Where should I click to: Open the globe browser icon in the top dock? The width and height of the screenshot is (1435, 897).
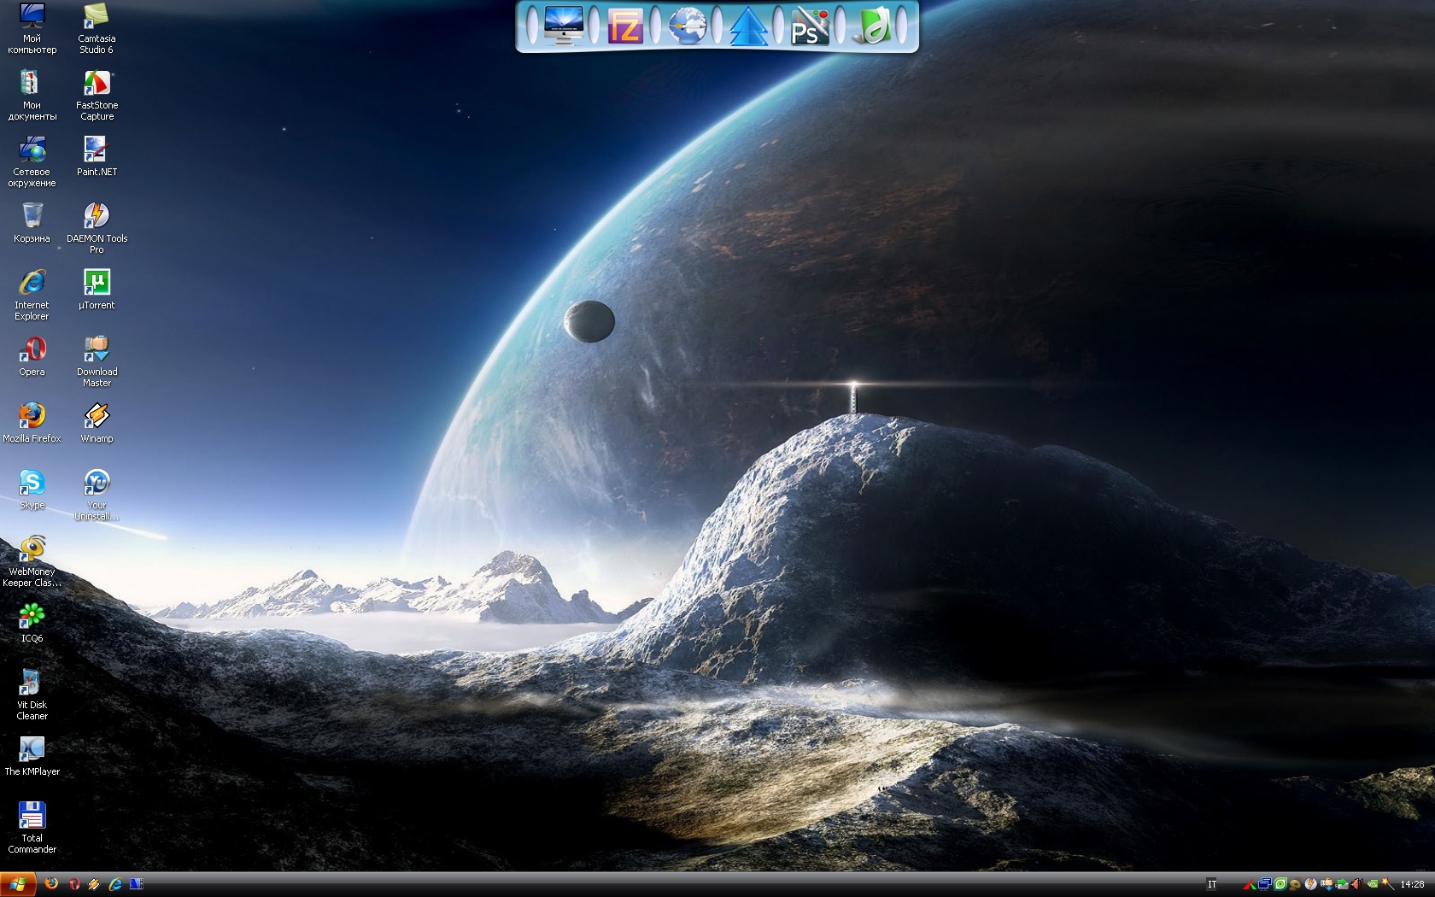(x=687, y=26)
